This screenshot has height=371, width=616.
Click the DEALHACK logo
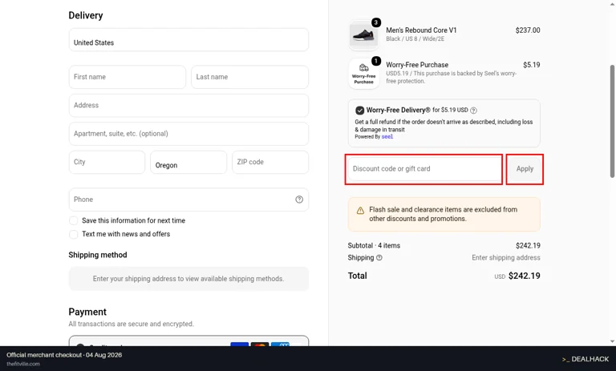[585, 359]
